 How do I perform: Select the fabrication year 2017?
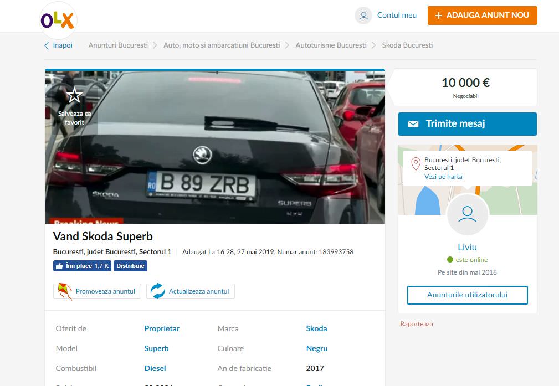(315, 368)
